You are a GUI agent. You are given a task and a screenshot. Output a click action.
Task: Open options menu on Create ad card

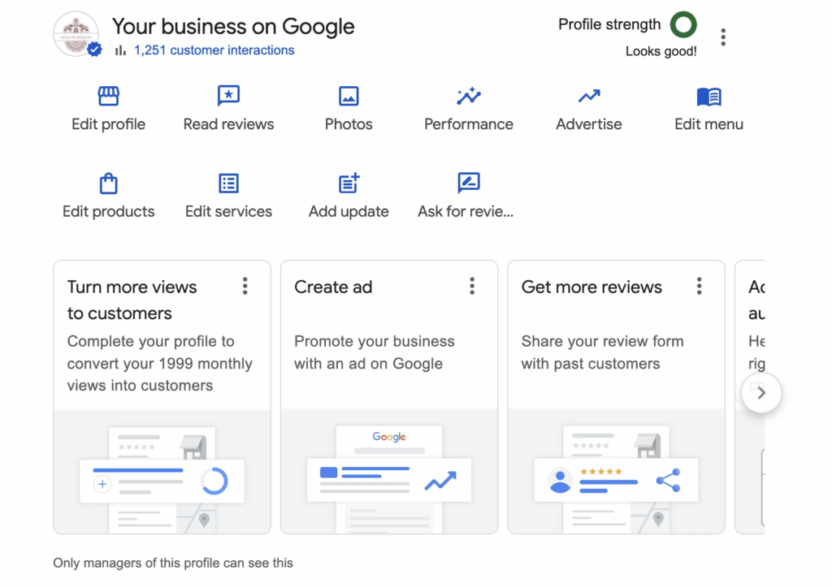tap(472, 286)
